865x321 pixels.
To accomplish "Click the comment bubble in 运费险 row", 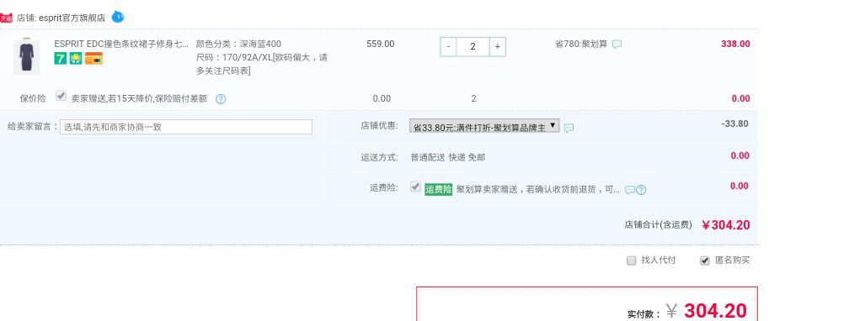I will 629,190.
